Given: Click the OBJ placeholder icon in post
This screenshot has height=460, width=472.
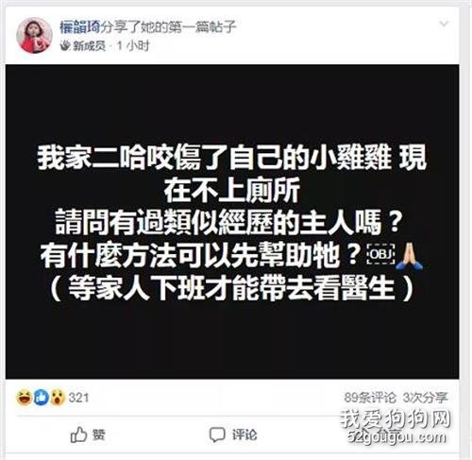Looking at the screenshot, I should (381, 253).
